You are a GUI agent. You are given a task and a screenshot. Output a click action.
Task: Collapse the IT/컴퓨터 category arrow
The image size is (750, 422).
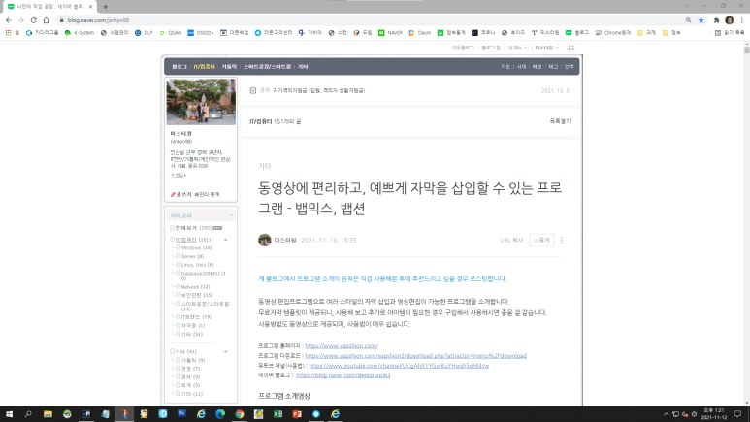click(x=226, y=240)
